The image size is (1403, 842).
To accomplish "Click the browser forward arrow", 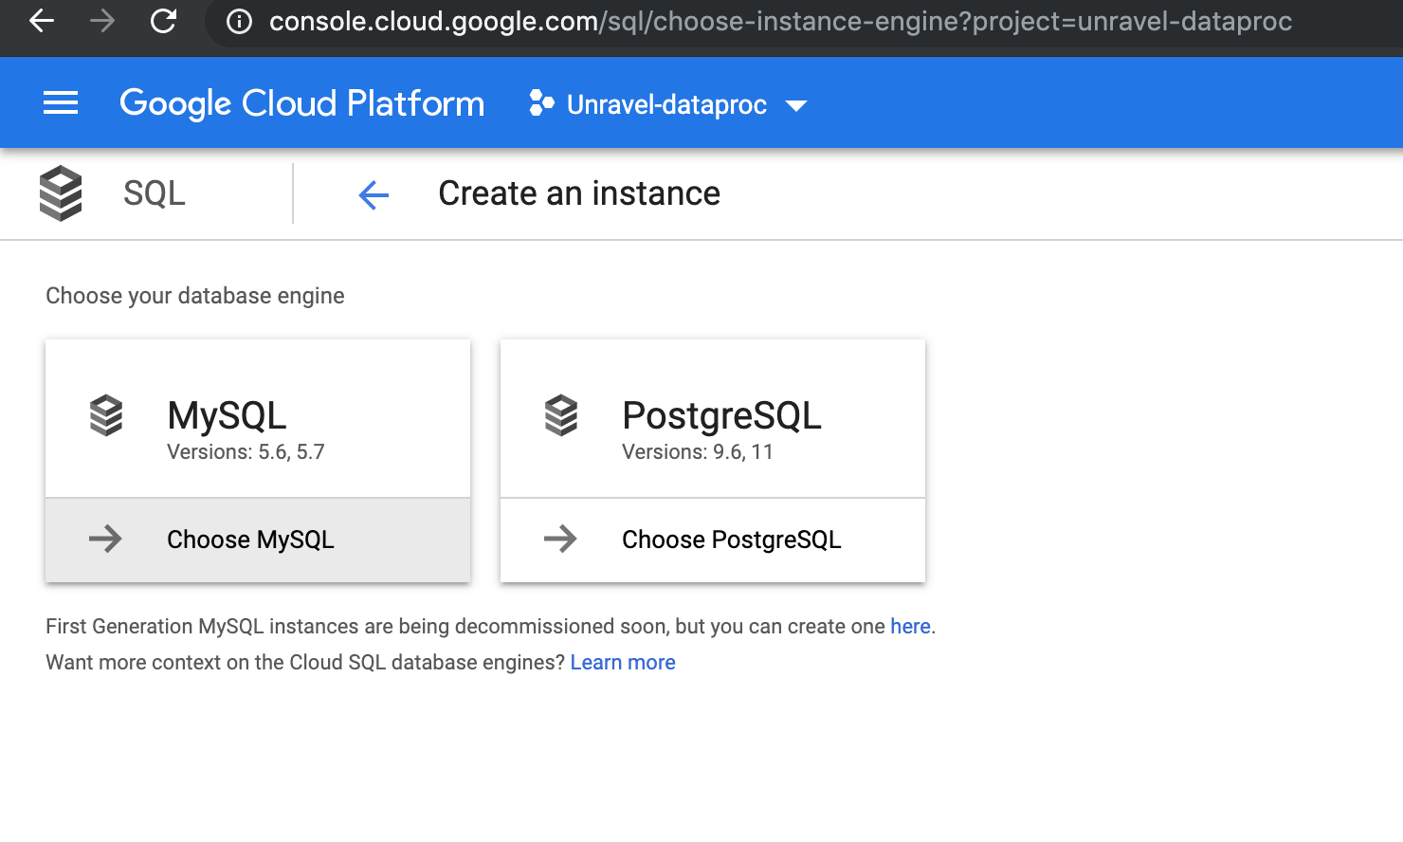I will [102, 21].
